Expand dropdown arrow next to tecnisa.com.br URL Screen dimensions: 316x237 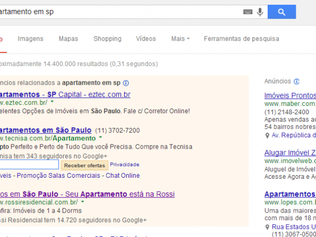(x=100, y=138)
